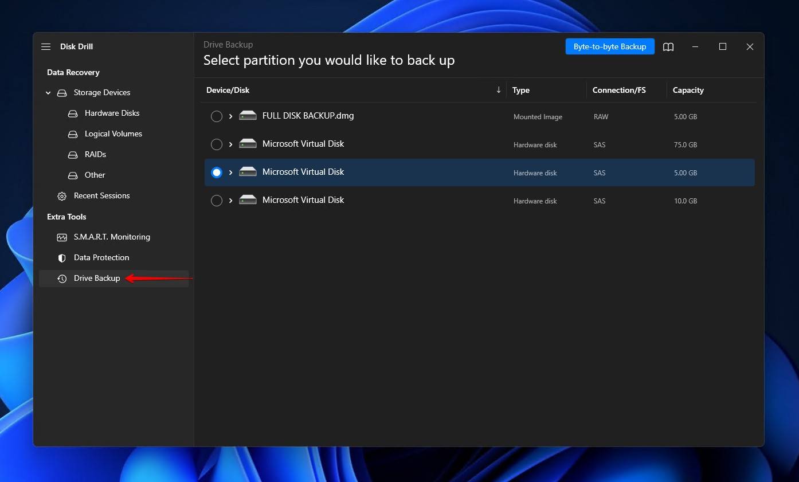Select the 5.00 GB Microsoft Virtual Disk radio
The width and height of the screenshot is (799, 482).
pyautogui.click(x=217, y=173)
